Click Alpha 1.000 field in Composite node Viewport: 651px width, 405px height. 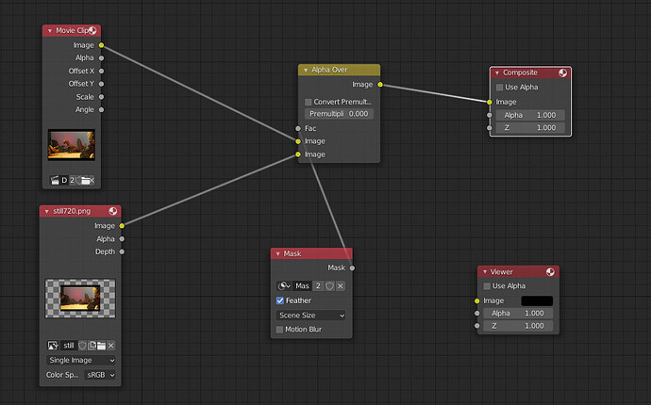coord(530,115)
